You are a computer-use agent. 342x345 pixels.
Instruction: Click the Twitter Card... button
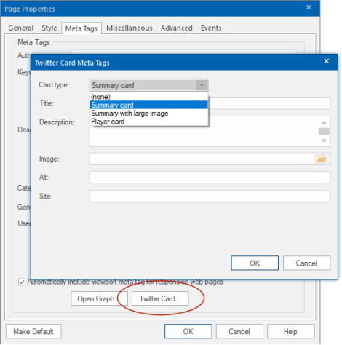click(x=160, y=298)
